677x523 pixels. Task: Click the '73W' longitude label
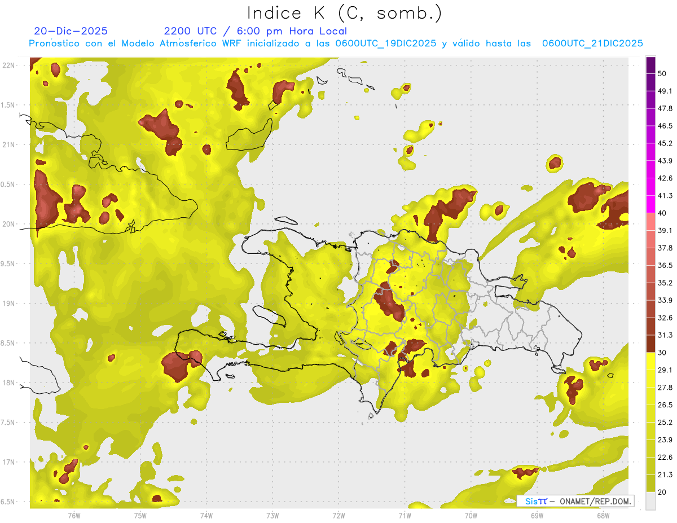(272, 515)
